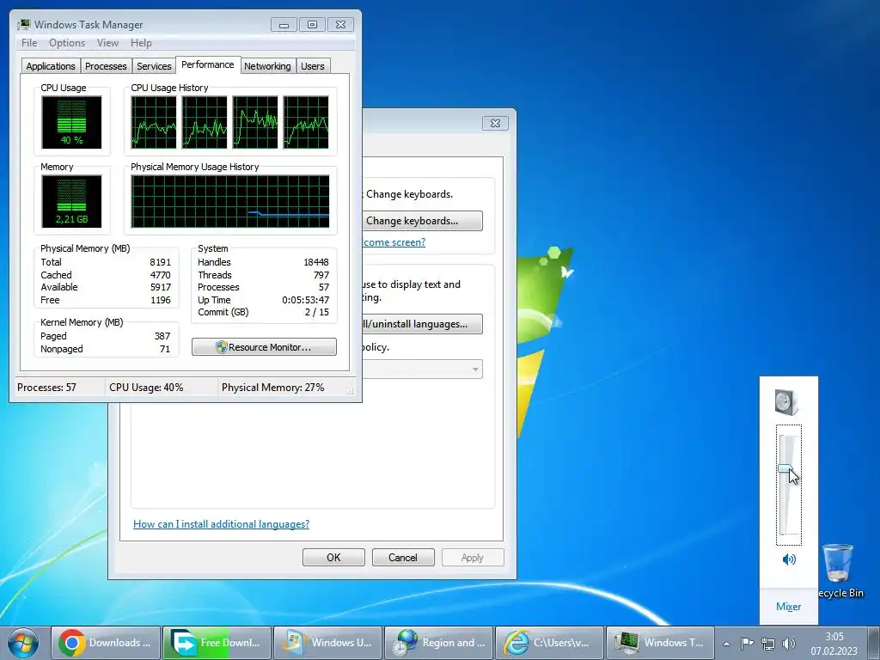Open the display language dropdown
The height and width of the screenshot is (660, 880).
tap(421, 370)
